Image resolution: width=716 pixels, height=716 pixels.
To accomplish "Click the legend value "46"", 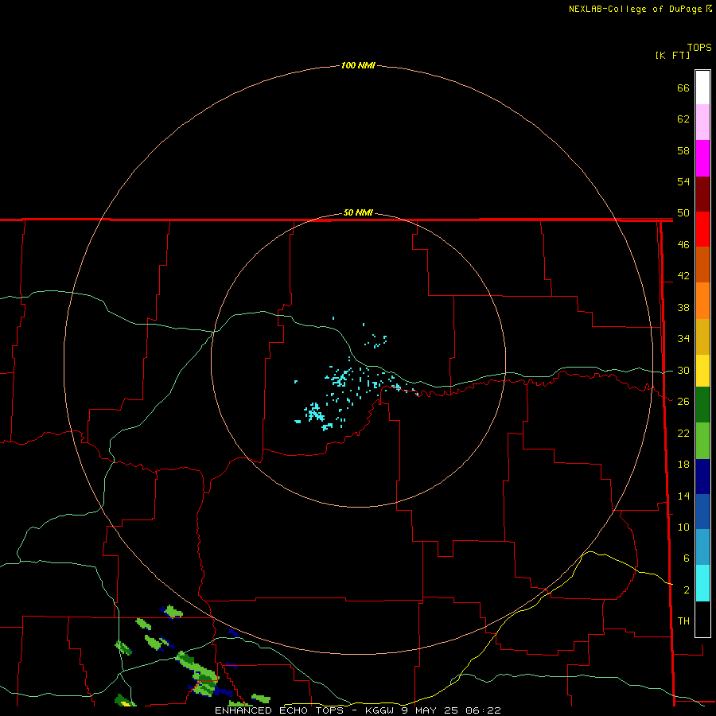I will click(x=683, y=245).
